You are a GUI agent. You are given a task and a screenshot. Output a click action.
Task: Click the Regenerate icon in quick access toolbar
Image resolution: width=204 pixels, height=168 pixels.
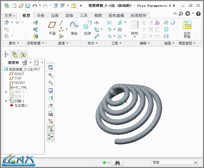[56, 6]
